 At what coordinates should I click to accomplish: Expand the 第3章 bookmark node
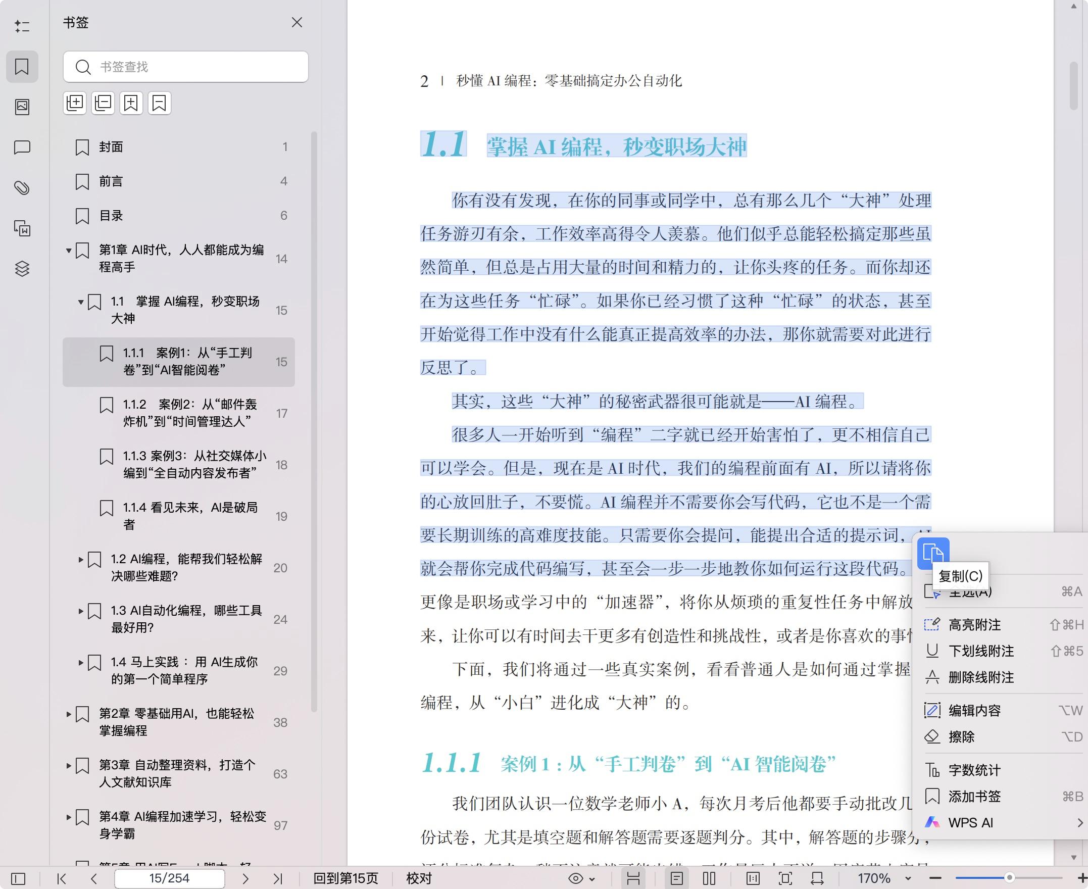[x=69, y=766]
